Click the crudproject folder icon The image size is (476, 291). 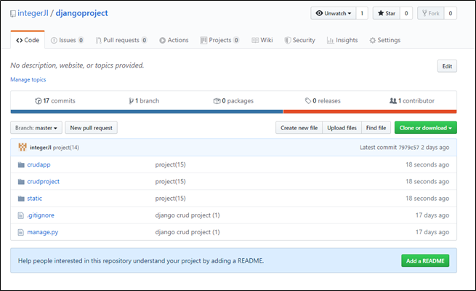(21, 182)
